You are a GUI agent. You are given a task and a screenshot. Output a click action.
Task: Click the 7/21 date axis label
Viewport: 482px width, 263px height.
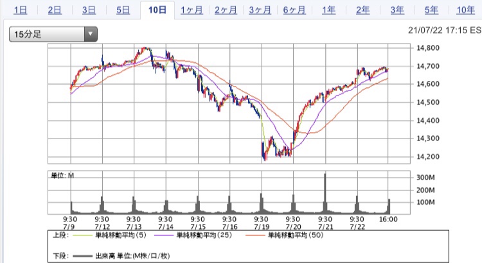326,227
